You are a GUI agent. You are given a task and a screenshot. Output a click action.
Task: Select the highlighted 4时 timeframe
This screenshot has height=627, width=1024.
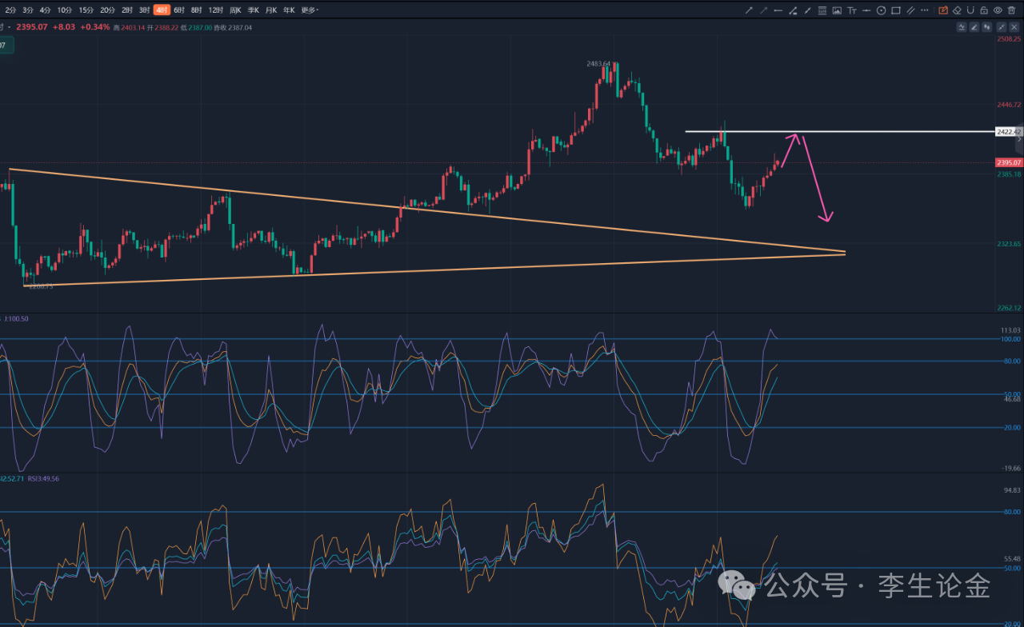pos(162,10)
